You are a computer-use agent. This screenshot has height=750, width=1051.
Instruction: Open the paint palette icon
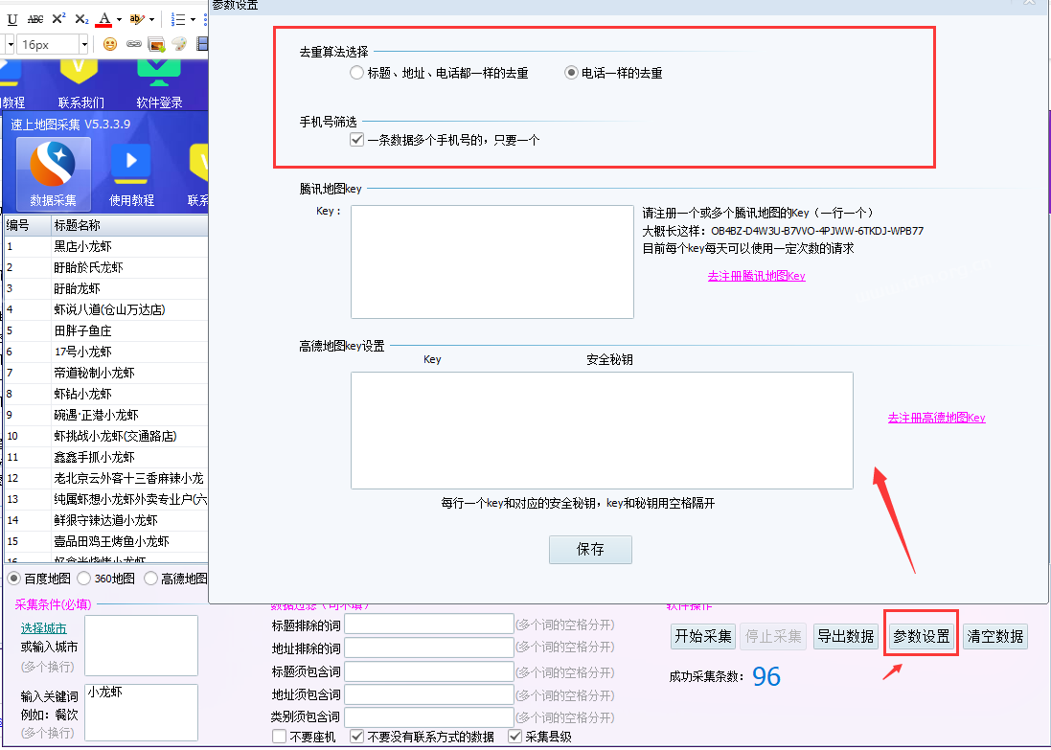179,44
